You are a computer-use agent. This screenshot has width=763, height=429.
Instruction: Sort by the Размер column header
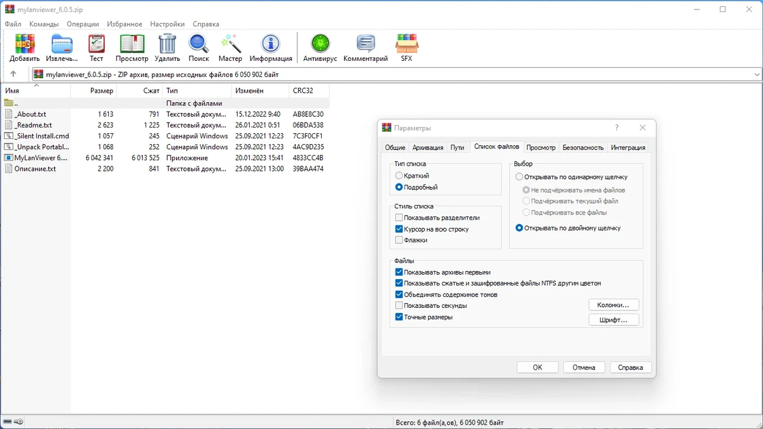(x=93, y=91)
